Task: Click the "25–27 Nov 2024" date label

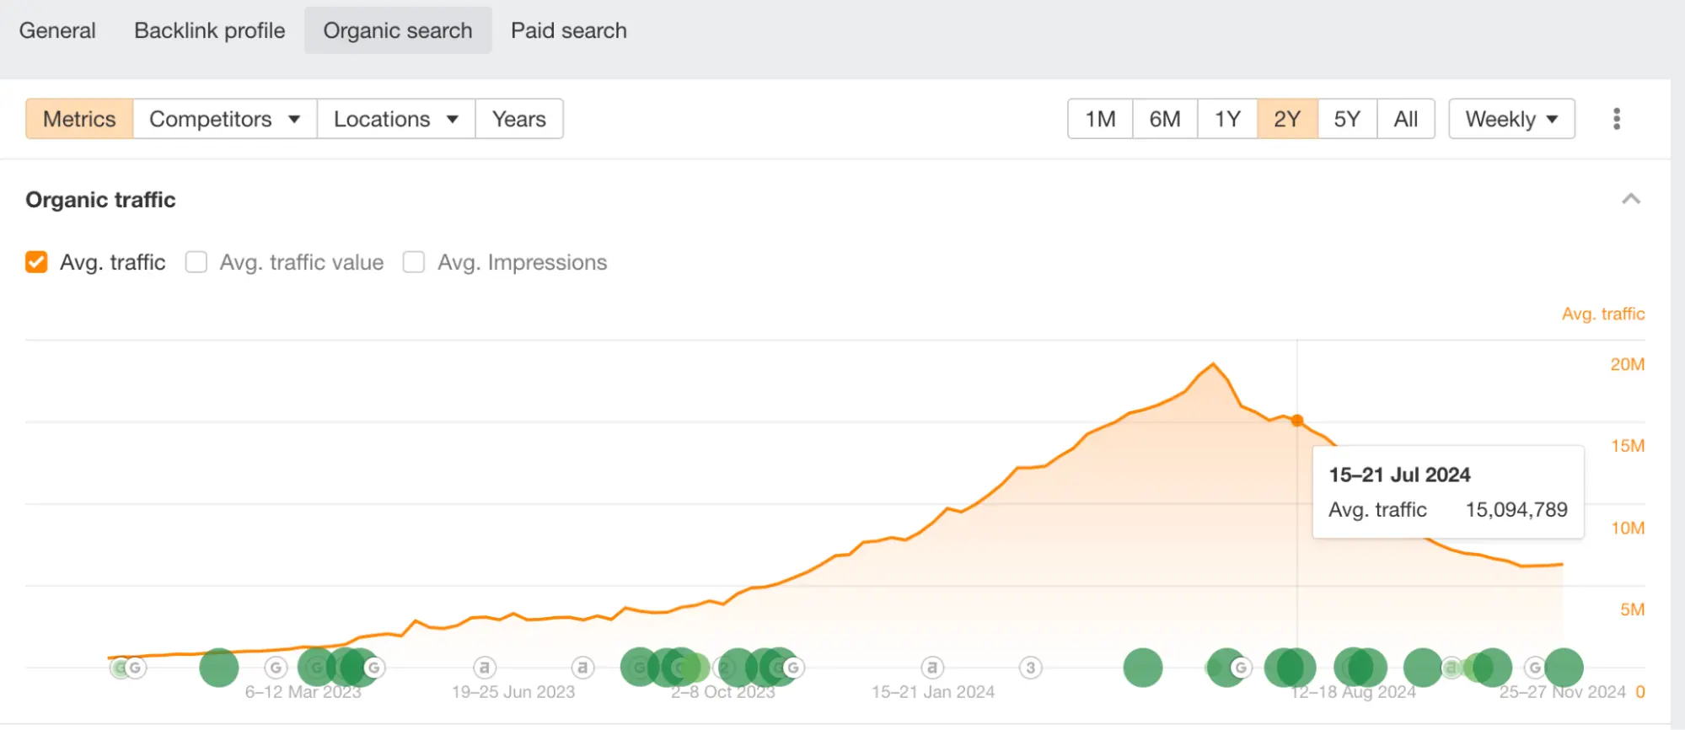Action: [1561, 692]
